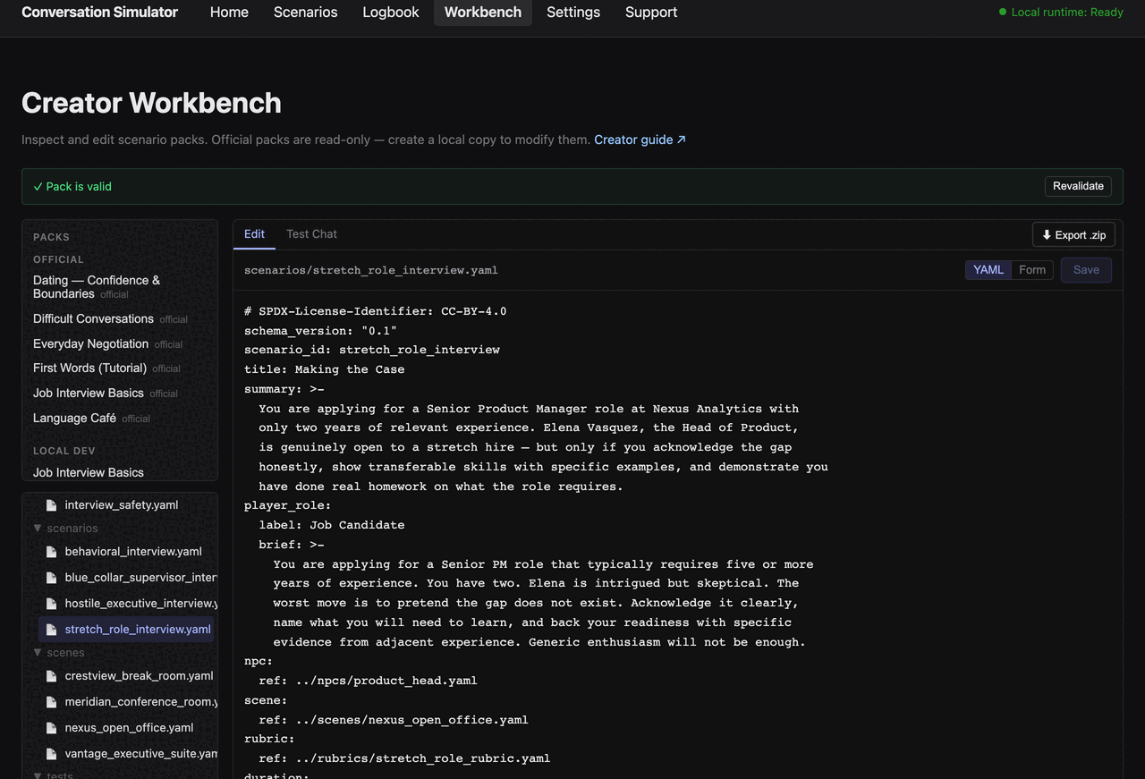Screen dimensions: 1145x779
Task: Select the Workbench nav item
Action: 483,13
